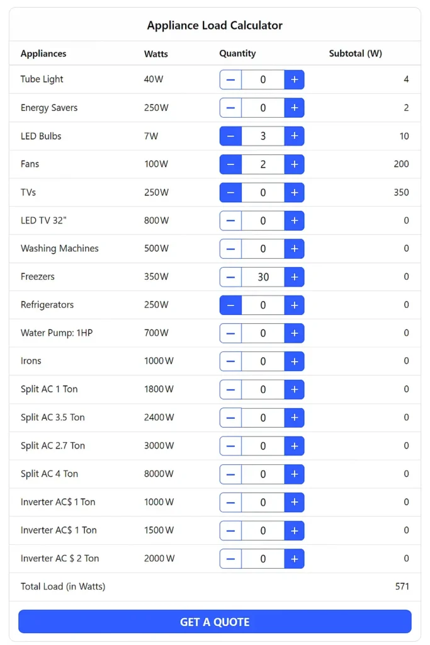
Task: Add a Split AC 1 Ton unit
Action: (x=294, y=389)
